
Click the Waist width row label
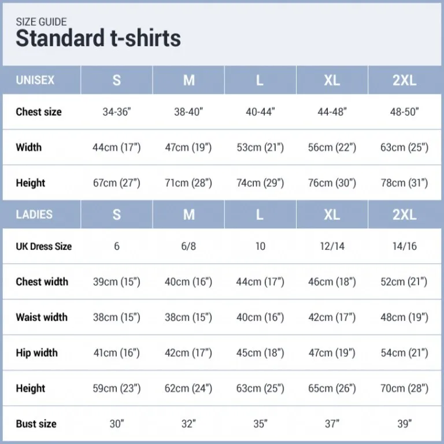42,317
